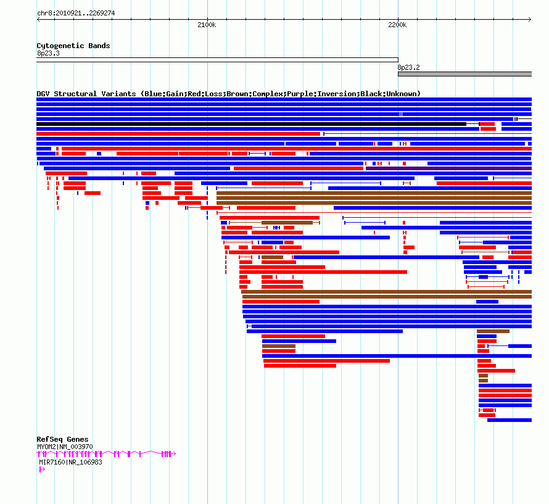Click the left arrow of the ruler
Screen dimensions: 549x504
[x=38, y=20]
